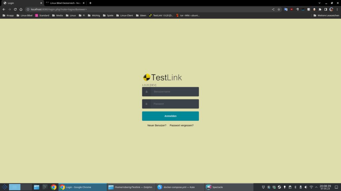Viewport: 341px width, 191px height.
Task: Click the Benutzername input field
Action: click(x=170, y=92)
